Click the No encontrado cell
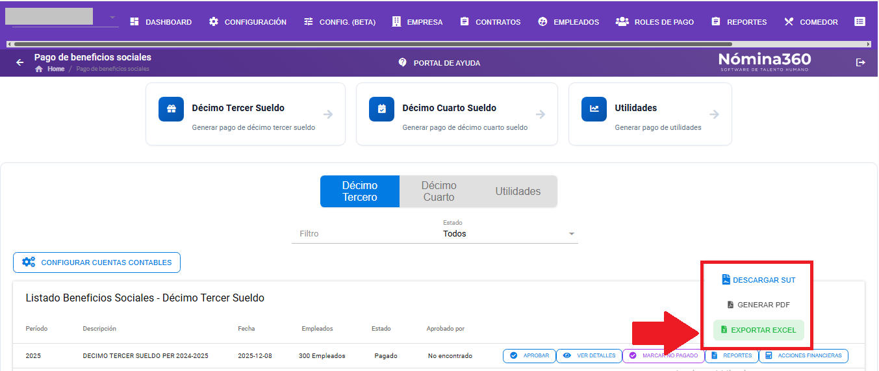Image resolution: width=879 pixels, height=371 pixels. pos(450,356)
